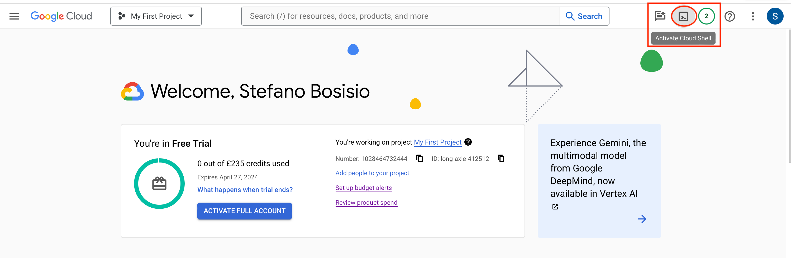Screen dimensions: 791x258
Task: Open Gemini Vertex AI external link icon
Action: (x=555, y=207)
